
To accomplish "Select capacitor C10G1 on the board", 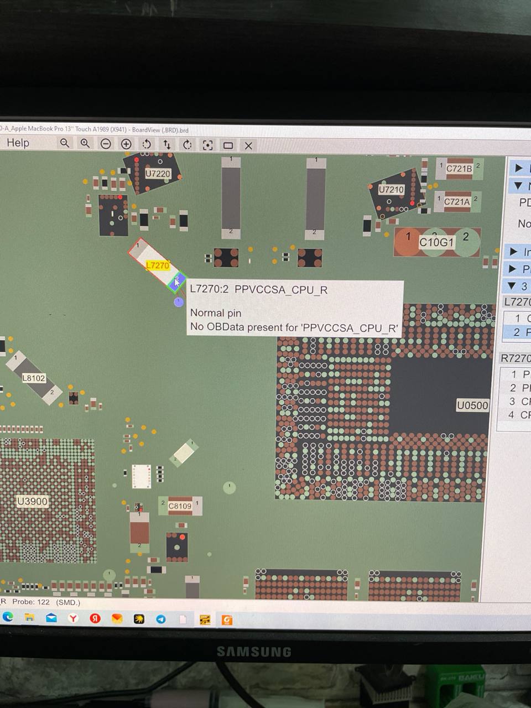I will 436,242.
